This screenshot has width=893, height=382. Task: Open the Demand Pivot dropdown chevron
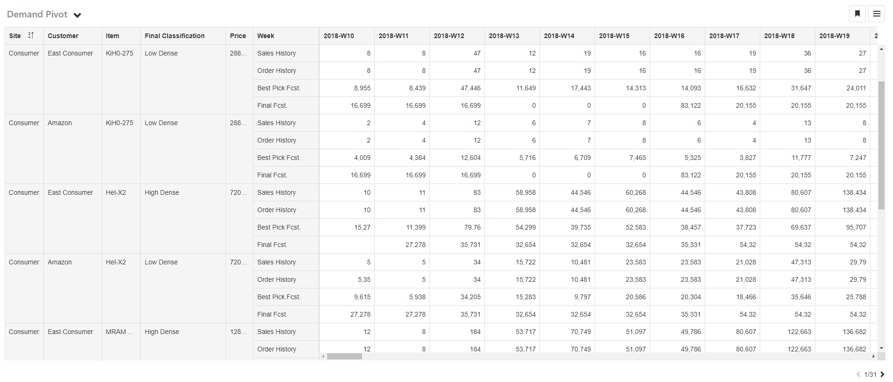point(78,15)
